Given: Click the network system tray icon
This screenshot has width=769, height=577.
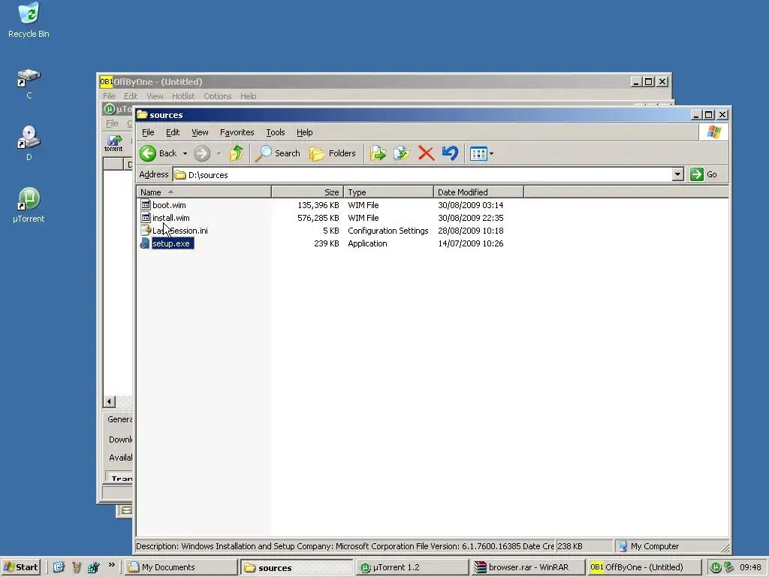Looking at the screenshot, I should tap(728, 567).
